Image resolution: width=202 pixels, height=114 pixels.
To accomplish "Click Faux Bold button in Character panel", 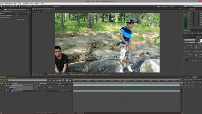I will point(187,60).
